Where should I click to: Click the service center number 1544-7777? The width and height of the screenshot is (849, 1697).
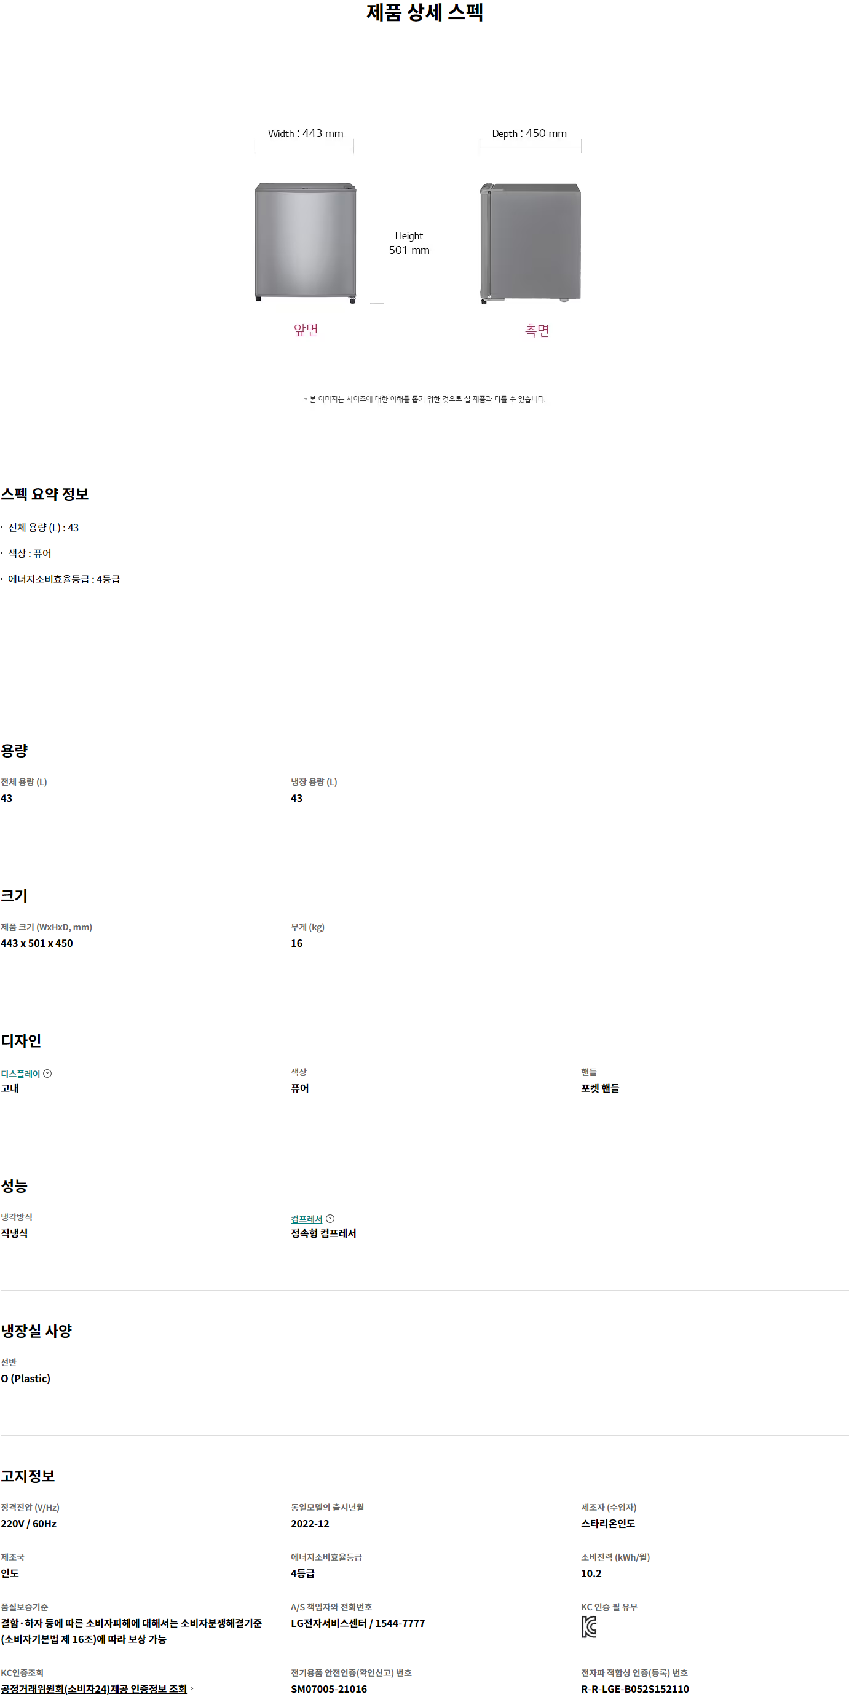[400, 1623]
